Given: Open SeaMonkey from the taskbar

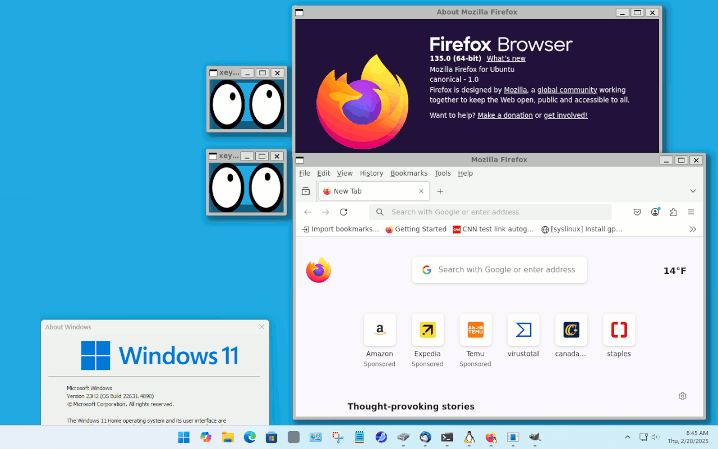Looking at the screenshot, I should click(381, 437).
